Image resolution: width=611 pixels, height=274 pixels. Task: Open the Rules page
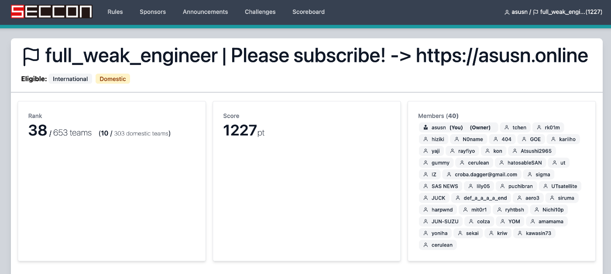[115, 12]
